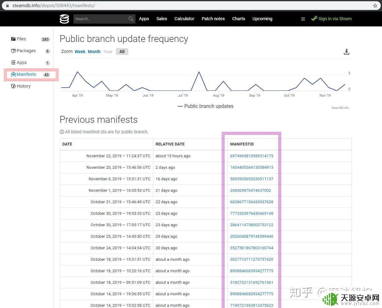Click the Previous manifests heading
The width and height of the screenshot is (382, 308).
pyautogui.click(x=99, y=120)
